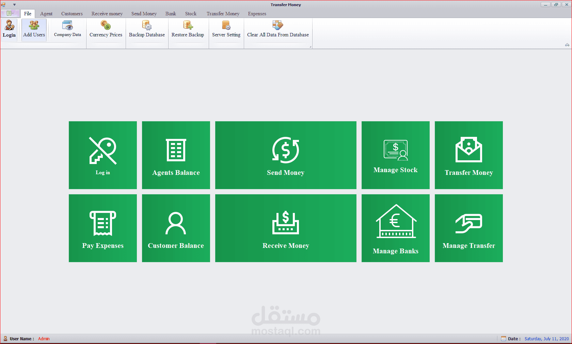This screenshot has height=344, width=572.
Task: Open Currency Prices
Action: 106,29
